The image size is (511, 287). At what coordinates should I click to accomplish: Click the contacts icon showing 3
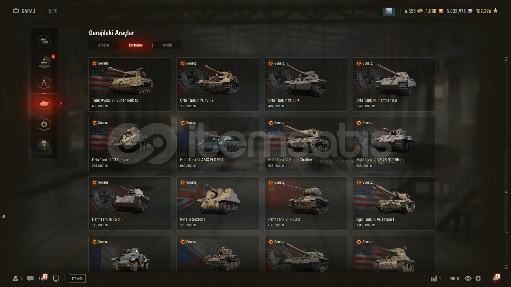tap(18, 278)
